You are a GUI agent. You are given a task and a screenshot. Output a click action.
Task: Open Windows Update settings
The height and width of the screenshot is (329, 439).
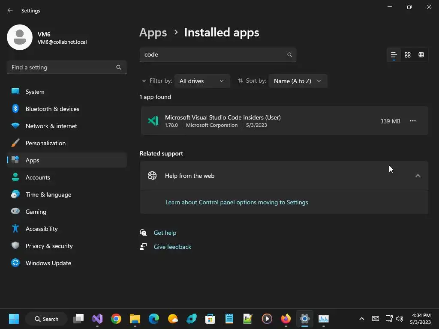coord(48,263)
